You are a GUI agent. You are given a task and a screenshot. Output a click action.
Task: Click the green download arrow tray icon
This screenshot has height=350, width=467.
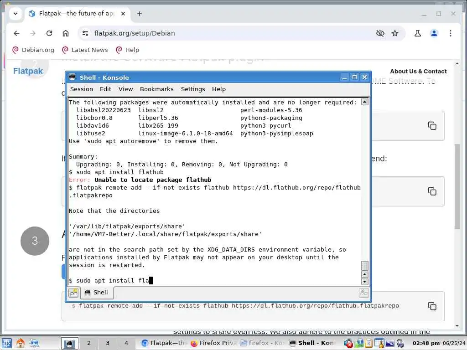[x=360, y=344]
